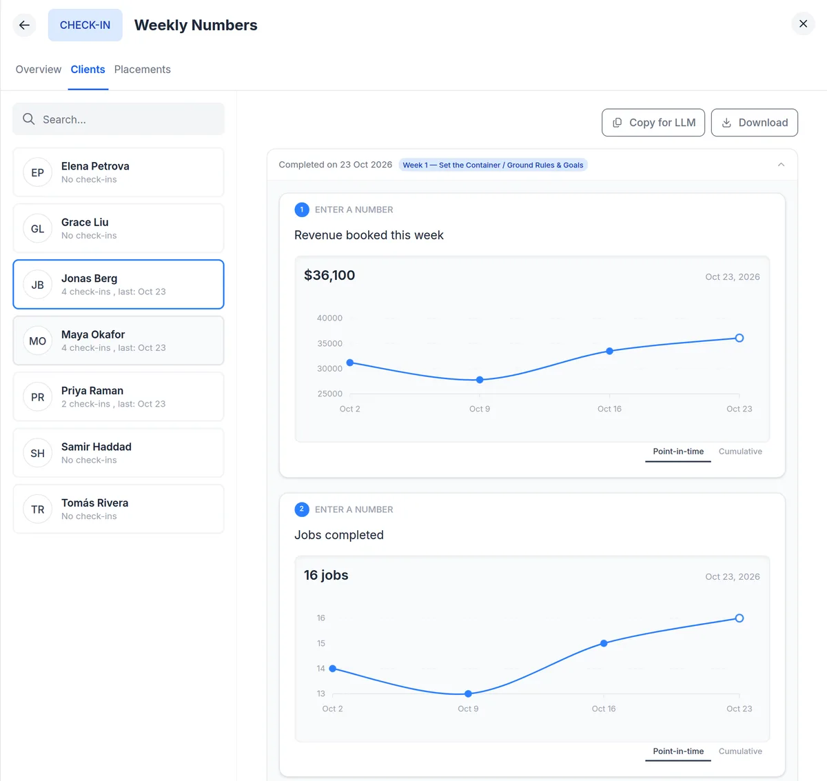Select Point-in-time for Jobs completed chart
827x781 pixels.
pos(678,751)
